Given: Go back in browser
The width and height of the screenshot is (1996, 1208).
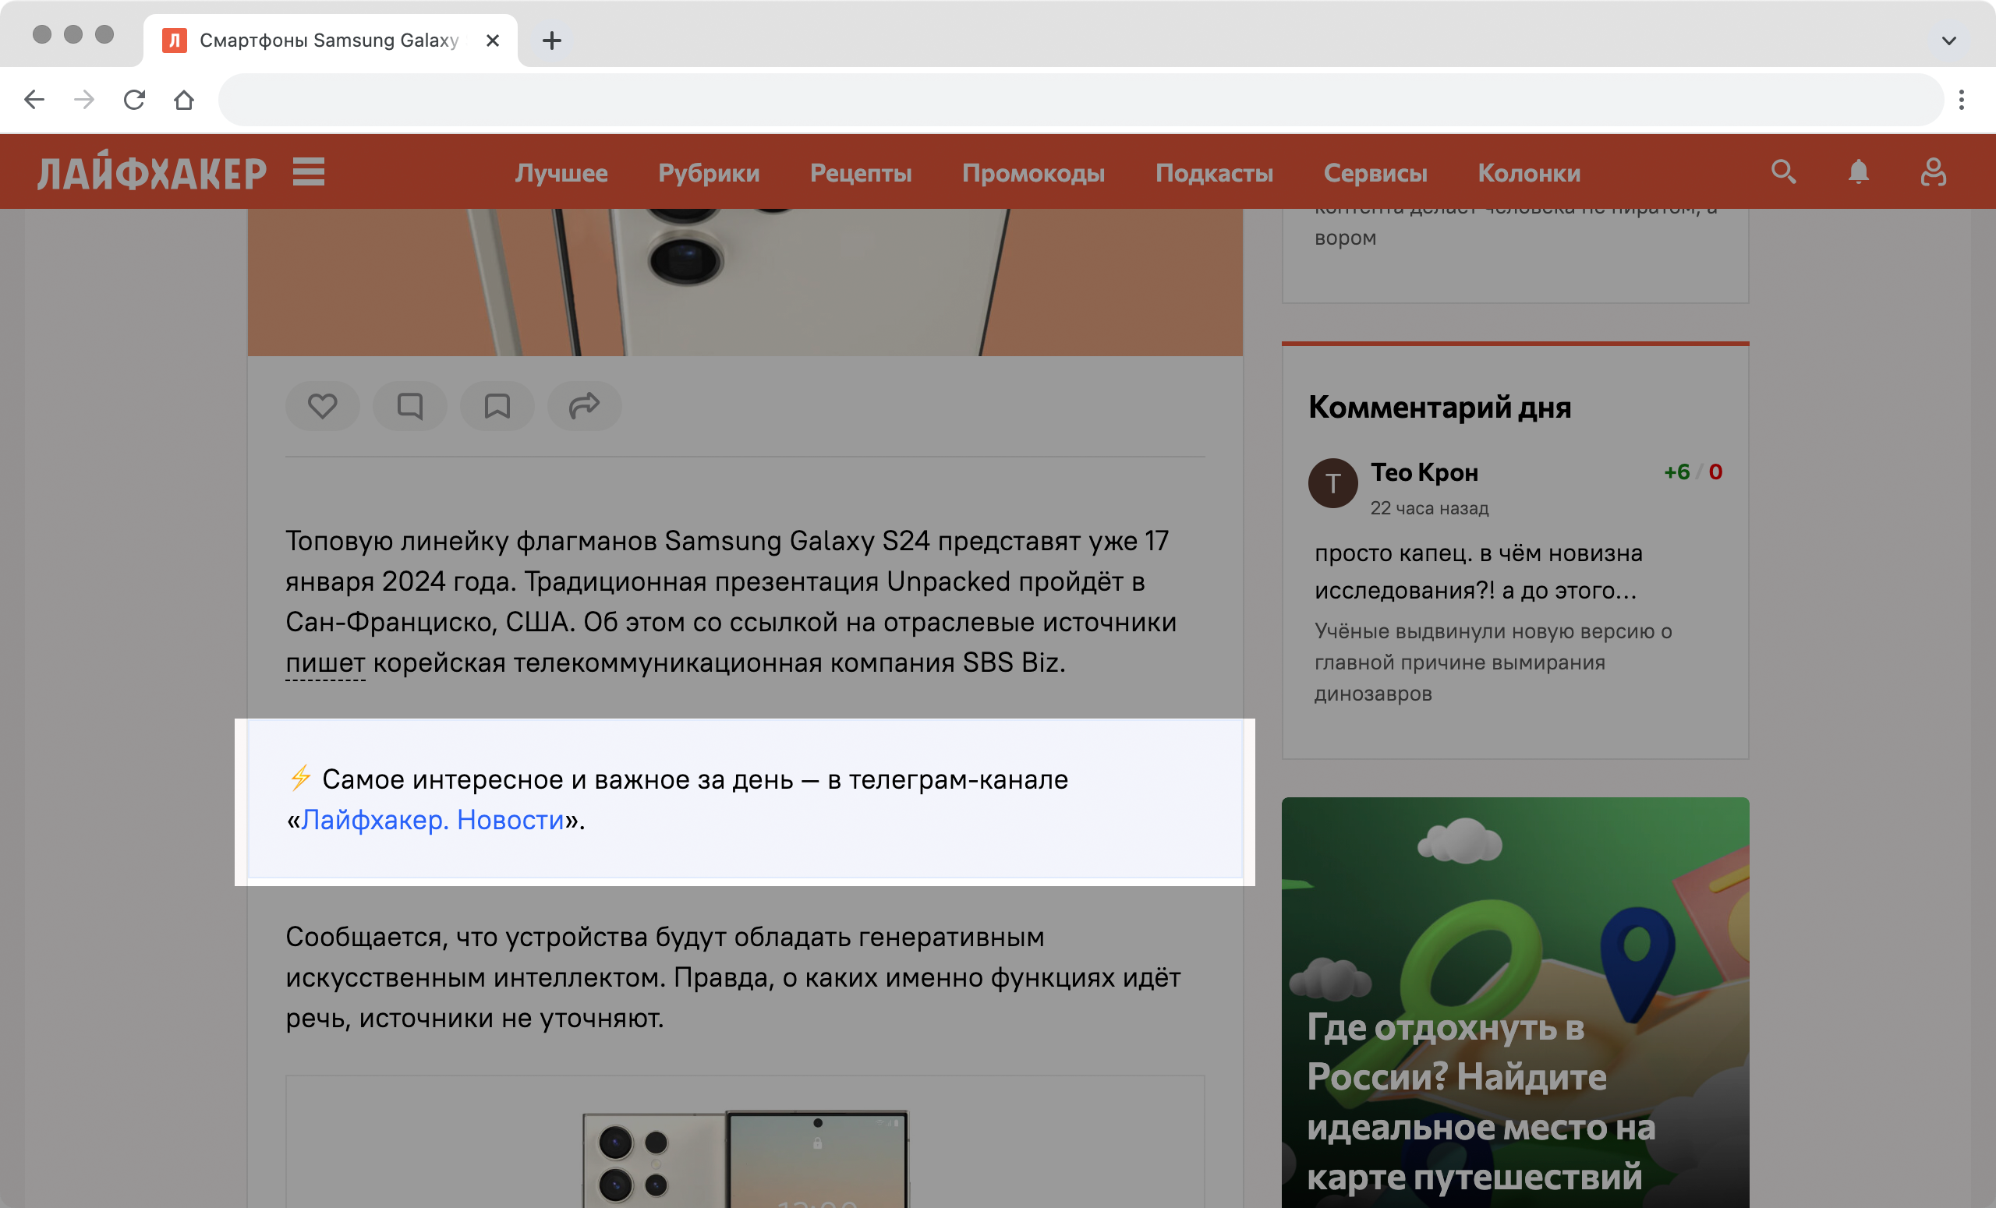Looking at the screenshot, I should click(34, 100).
